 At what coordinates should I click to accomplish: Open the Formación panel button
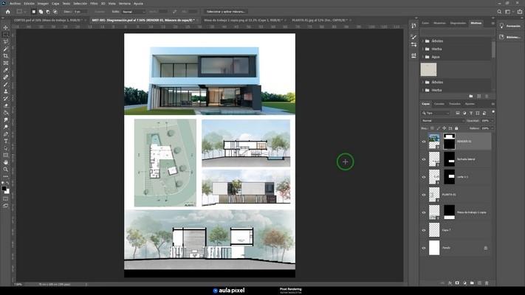coord(510,26)
